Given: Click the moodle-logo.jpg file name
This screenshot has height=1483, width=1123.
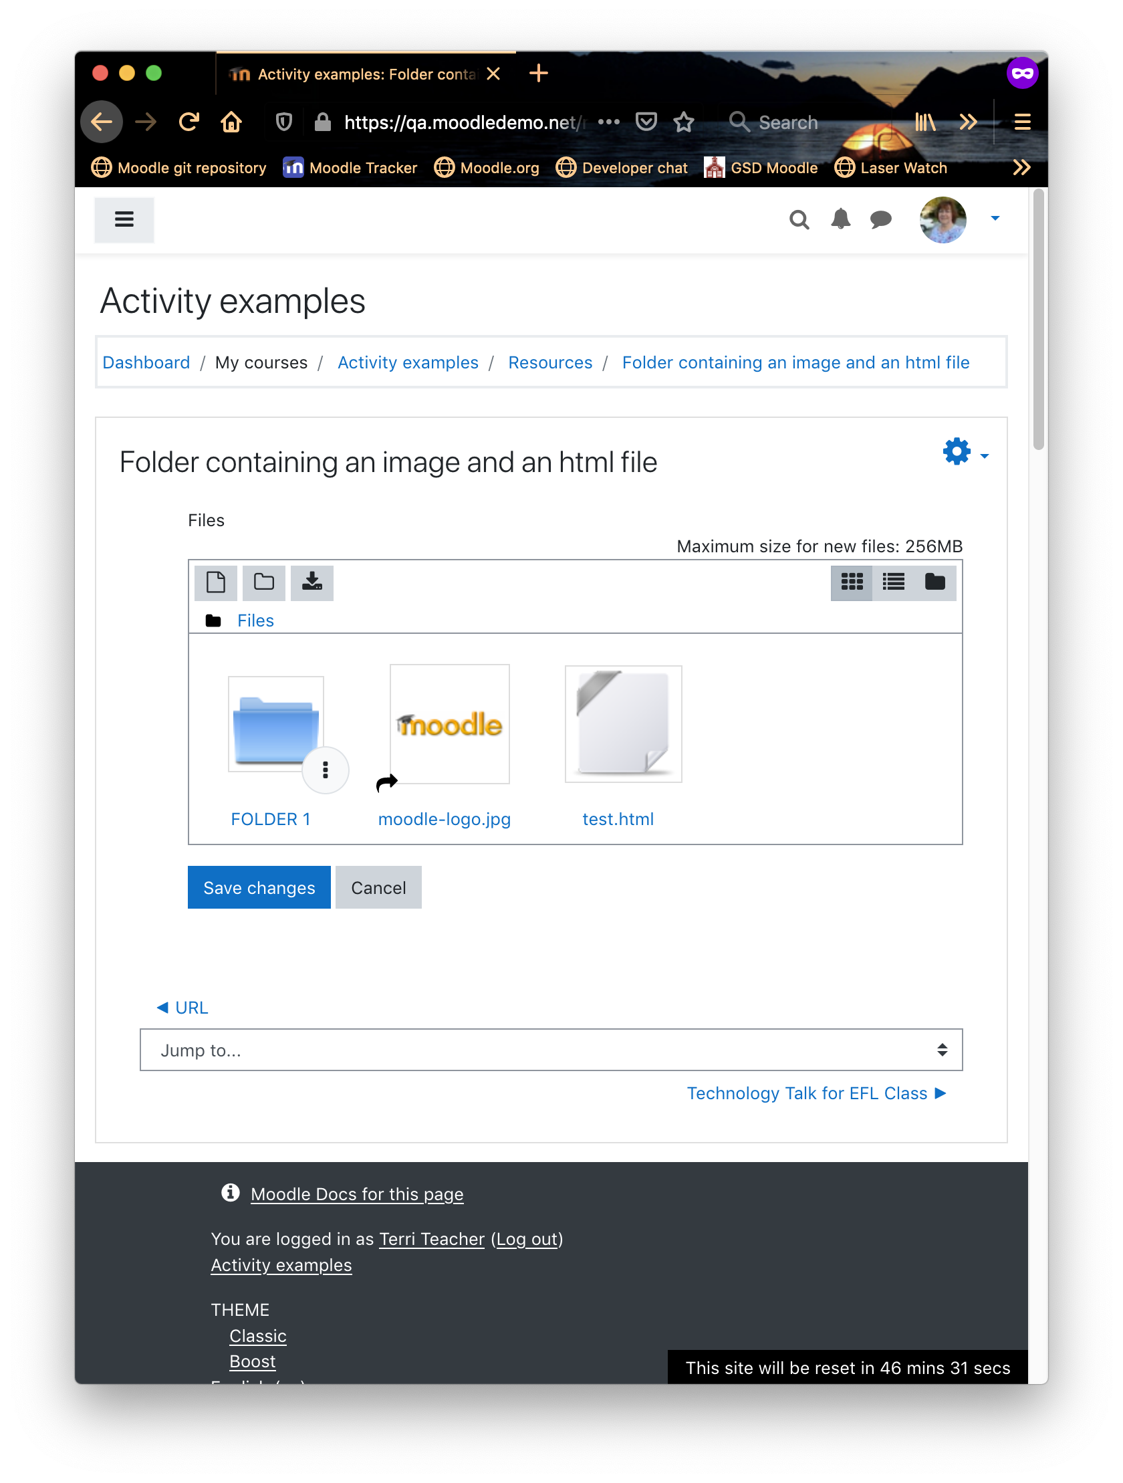Looking at the screenshot, I should point(444,818).
